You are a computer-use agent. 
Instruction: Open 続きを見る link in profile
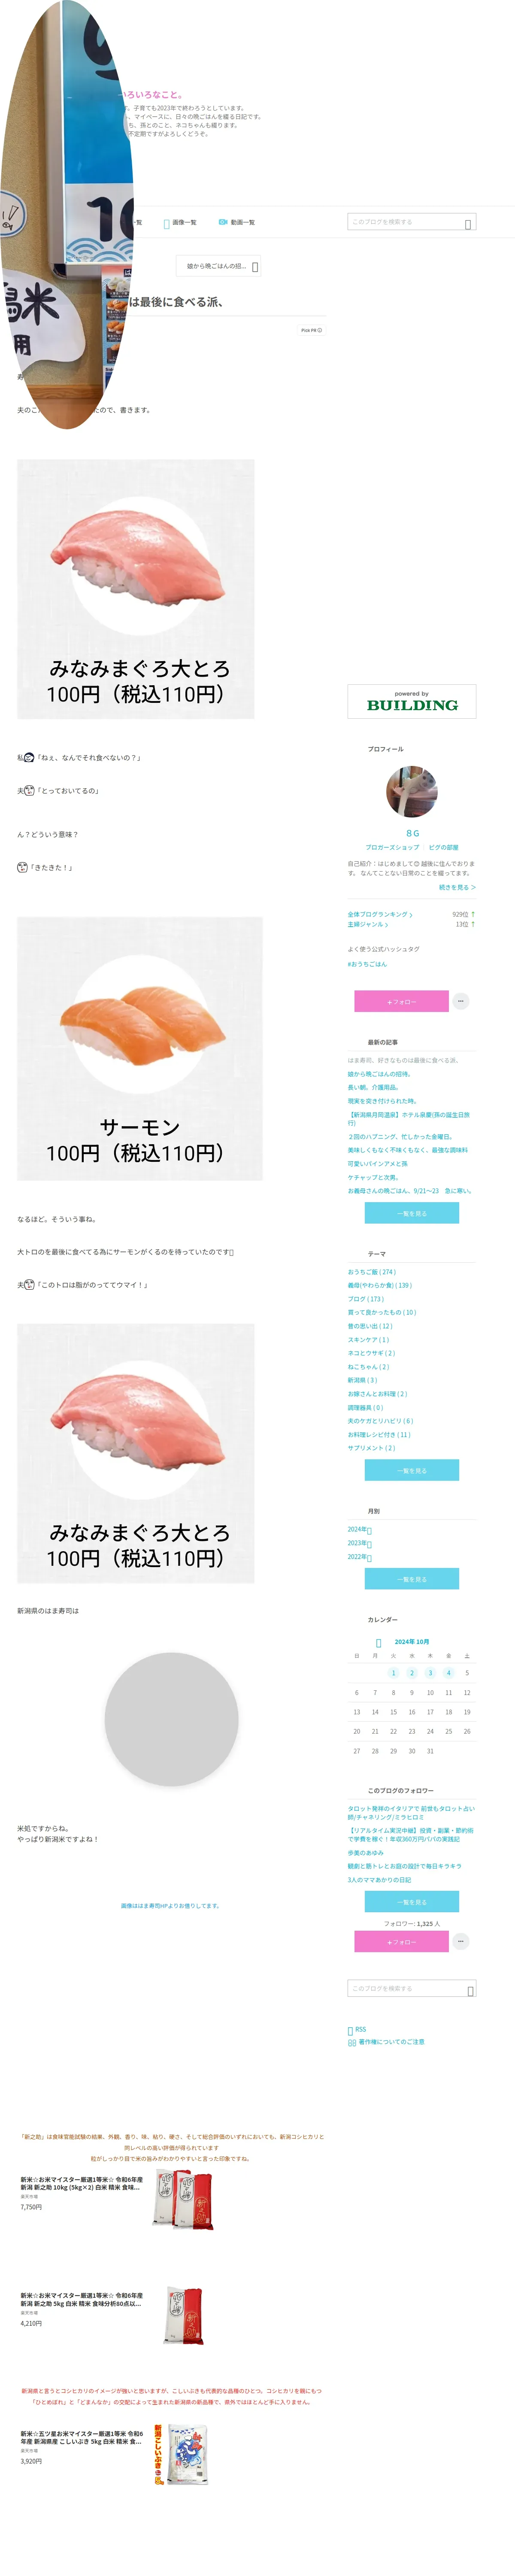(x=457, y=887)
